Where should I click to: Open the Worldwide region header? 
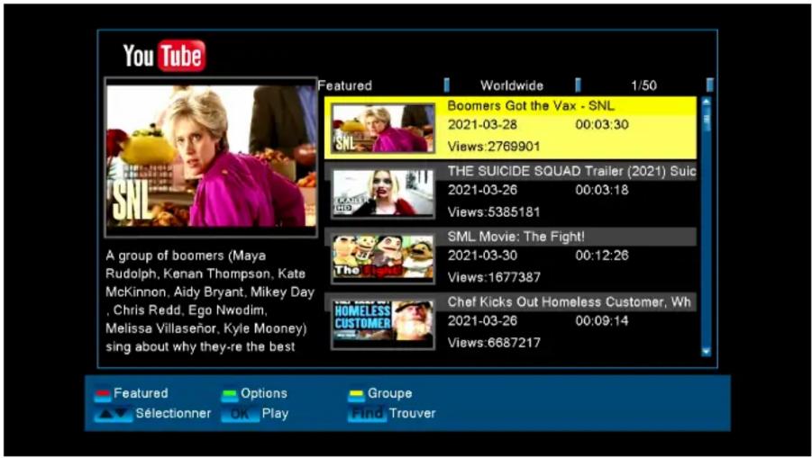coord(512,85)
